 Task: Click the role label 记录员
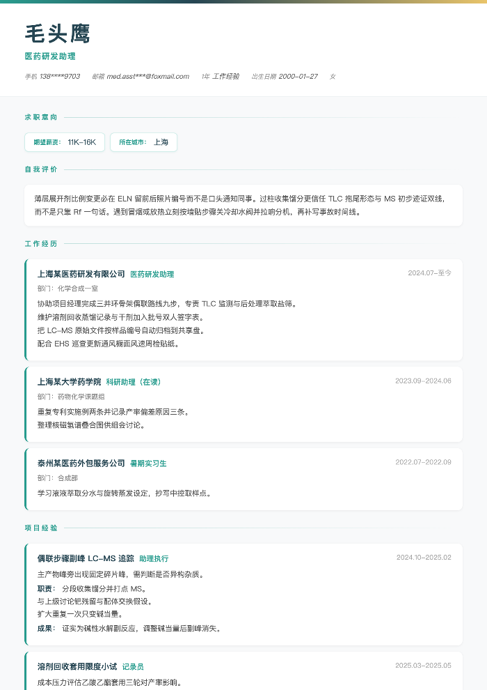[133, 667]
